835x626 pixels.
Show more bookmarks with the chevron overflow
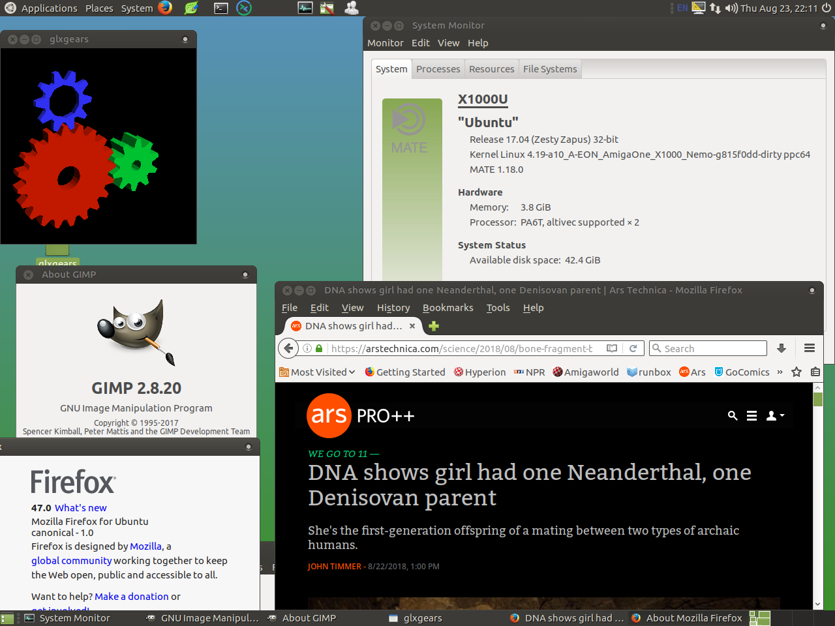[x=780, y=372]
